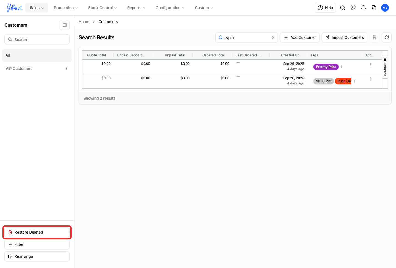Click the file import icon in header

(x=374, y=8)
